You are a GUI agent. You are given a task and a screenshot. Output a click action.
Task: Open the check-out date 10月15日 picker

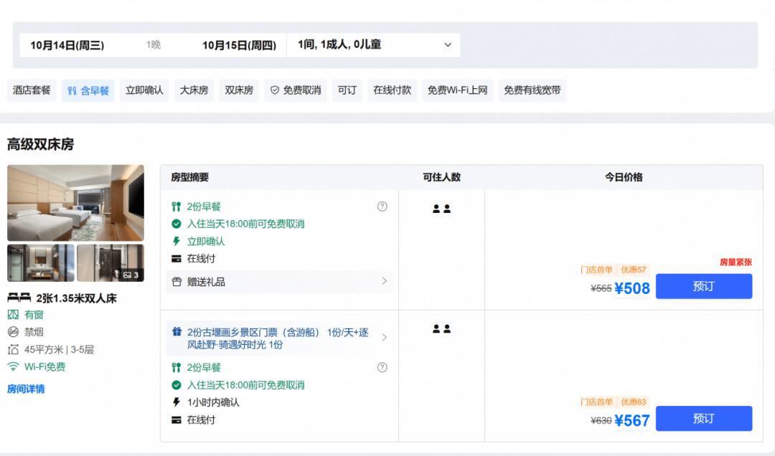tap(239, 45)
